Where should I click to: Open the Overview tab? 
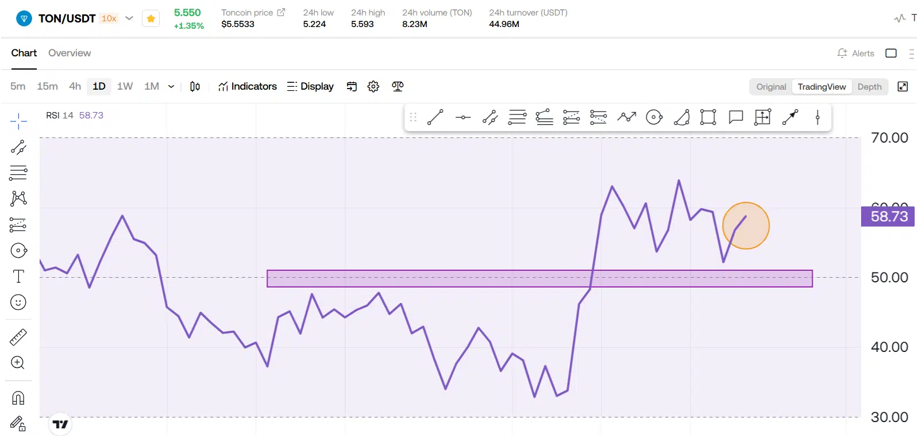(70, 53)
